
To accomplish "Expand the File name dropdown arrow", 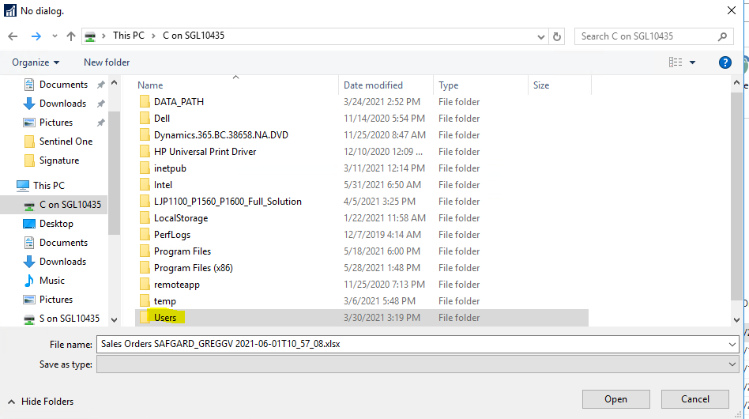I will click(732, 345).
